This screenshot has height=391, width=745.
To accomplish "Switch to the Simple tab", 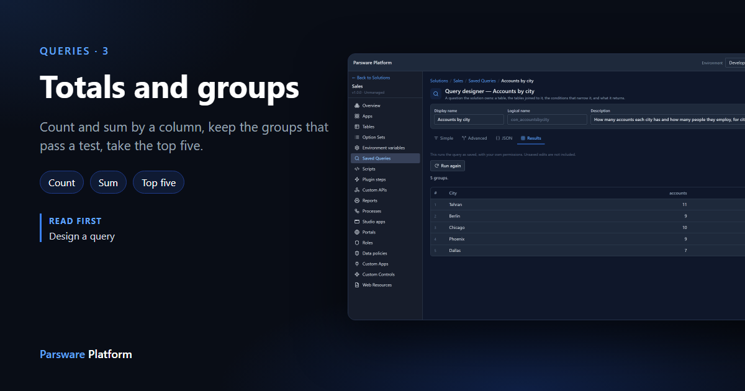I will click(443, 138).
